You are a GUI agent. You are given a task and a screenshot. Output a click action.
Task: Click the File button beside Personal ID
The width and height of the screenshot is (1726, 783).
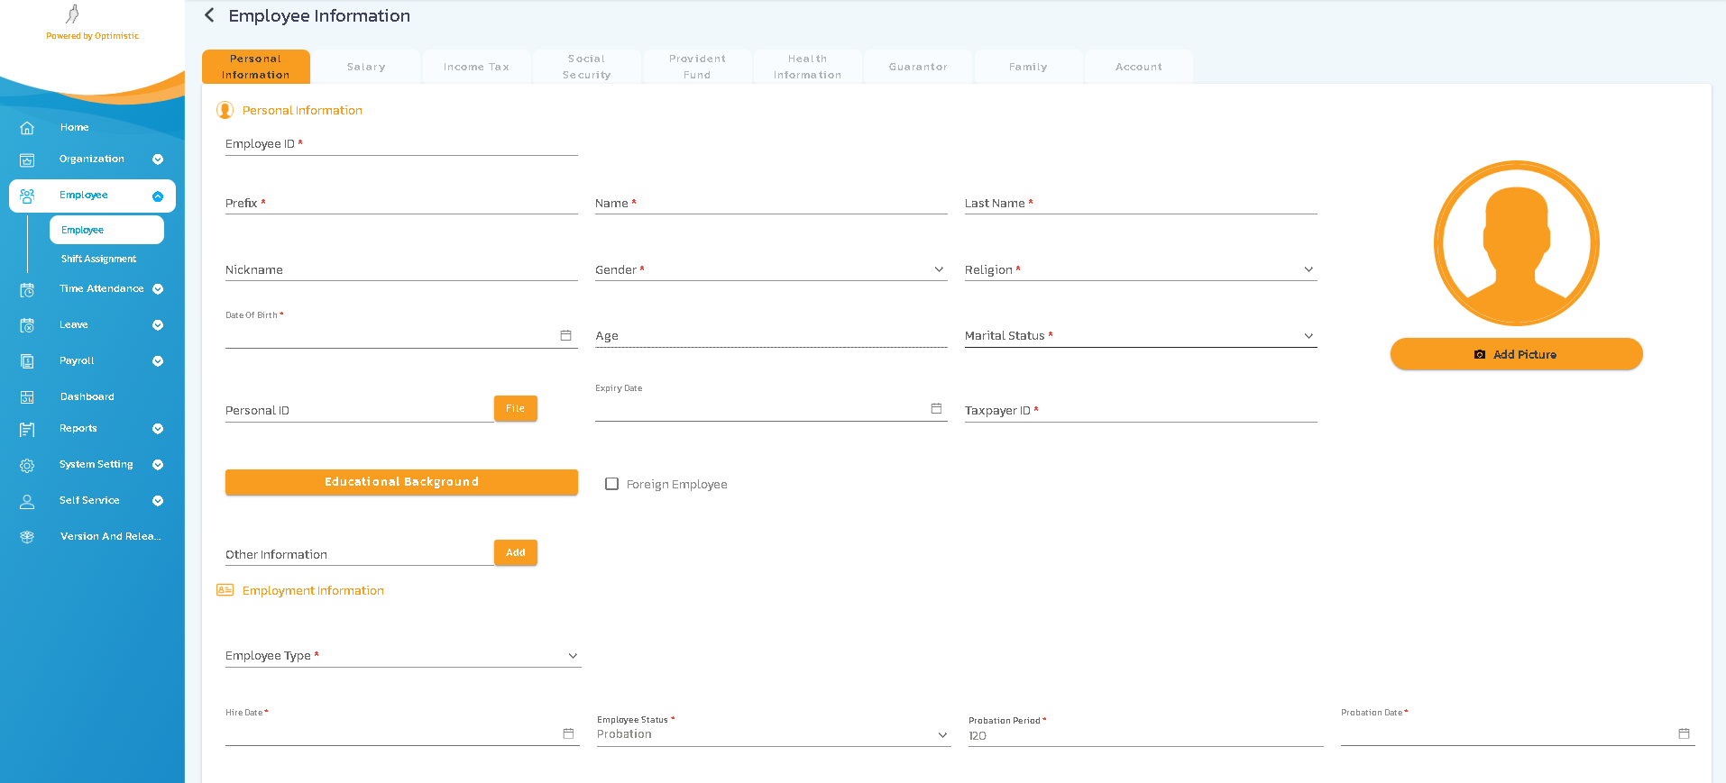pos(515,408)
